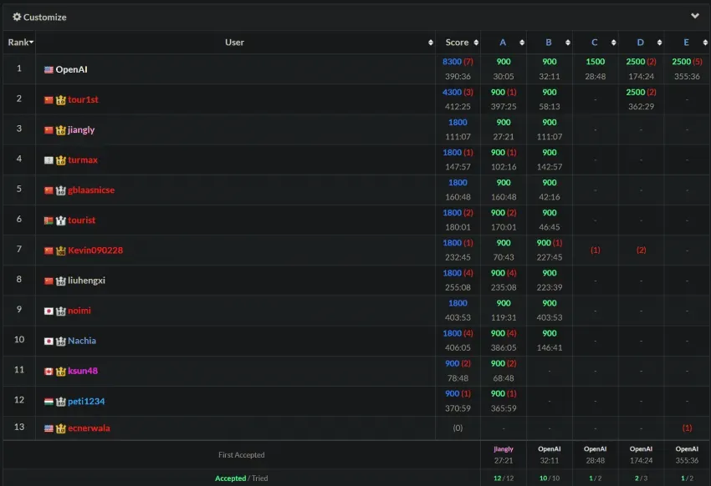Click the crown icon beside tourist
This screenshot has width=711, height=486.
[x=61, y=220]
